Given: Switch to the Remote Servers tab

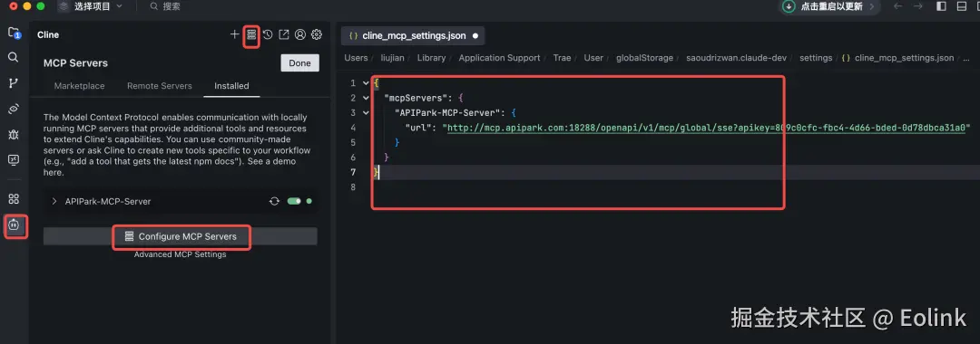Looking at the screenshot, I should click(160, 86).
